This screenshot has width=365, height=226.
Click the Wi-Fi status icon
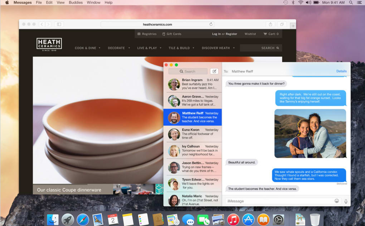pyautogui.click(x=301, y=3)
